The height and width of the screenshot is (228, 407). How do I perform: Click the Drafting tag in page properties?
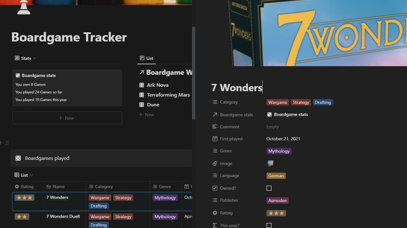323,102
